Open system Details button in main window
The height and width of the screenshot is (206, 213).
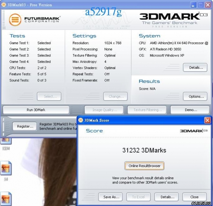195,67
